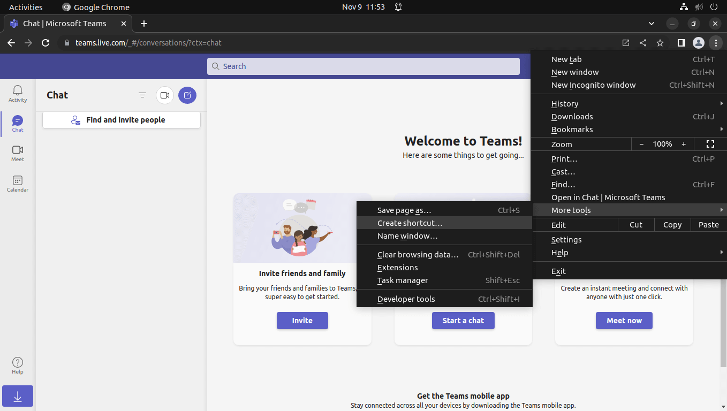This screenshot has height=411, width=727.
Task: Start a video meeting from chat header
Action: (164, 95)
